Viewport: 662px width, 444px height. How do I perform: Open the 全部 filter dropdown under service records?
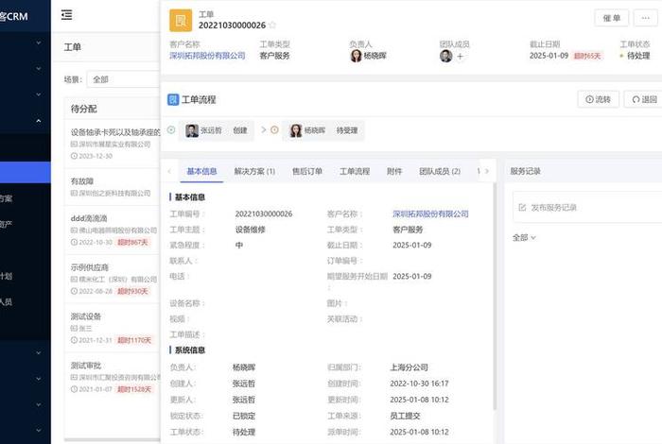click(524, 238)
